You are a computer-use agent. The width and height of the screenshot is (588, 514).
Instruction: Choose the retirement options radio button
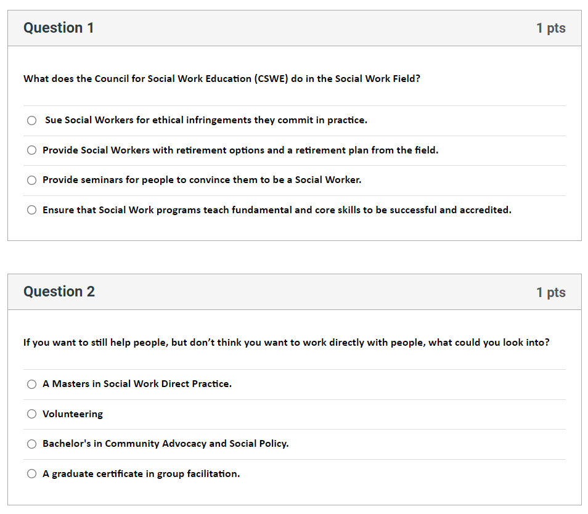pyautogui.click(x=32, y=150)
